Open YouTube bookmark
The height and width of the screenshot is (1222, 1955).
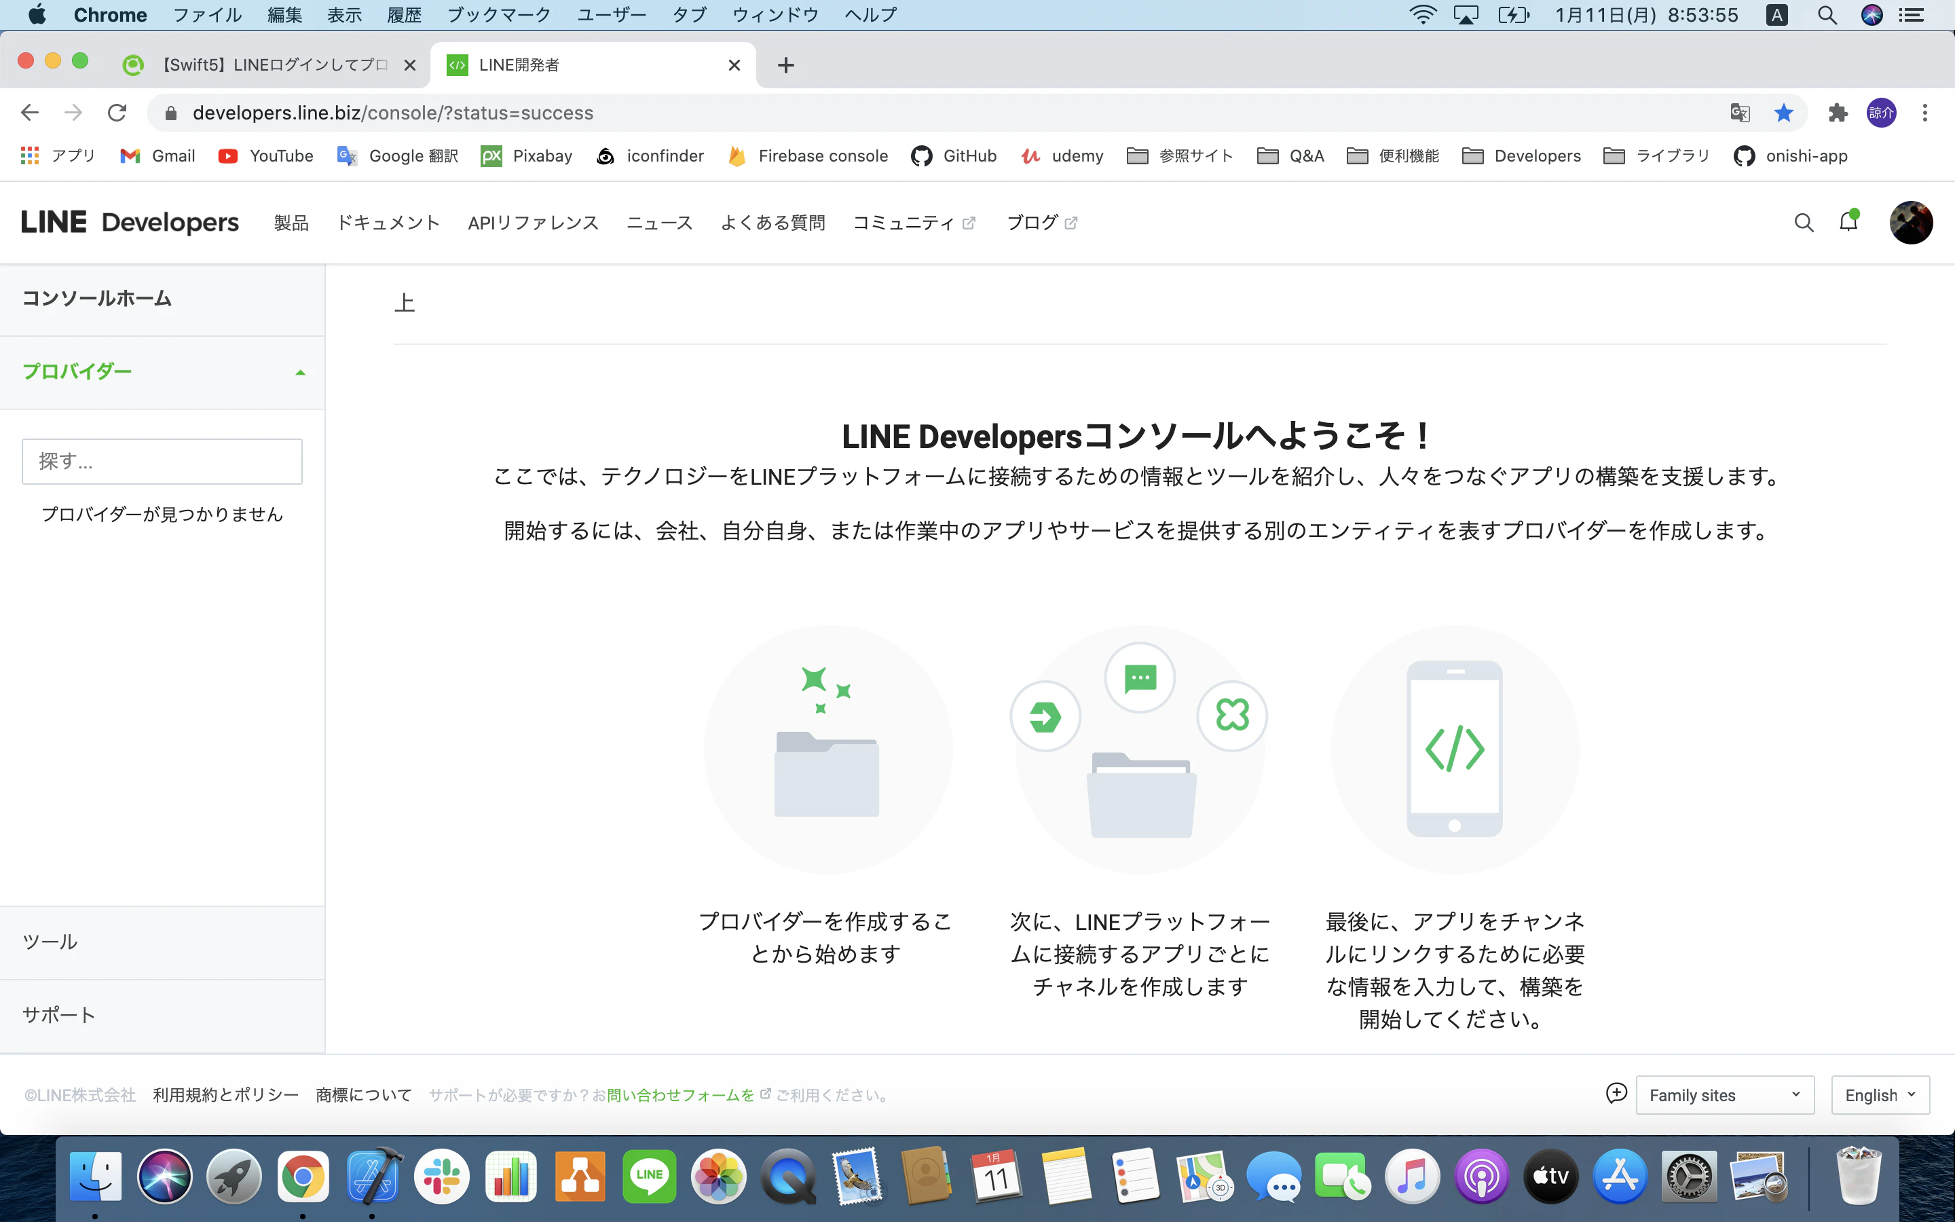coord(266,156)
